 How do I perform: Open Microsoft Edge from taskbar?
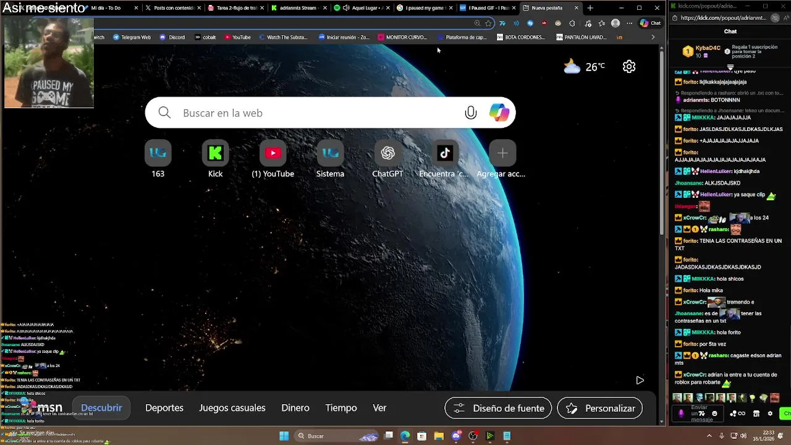point(405,436)
